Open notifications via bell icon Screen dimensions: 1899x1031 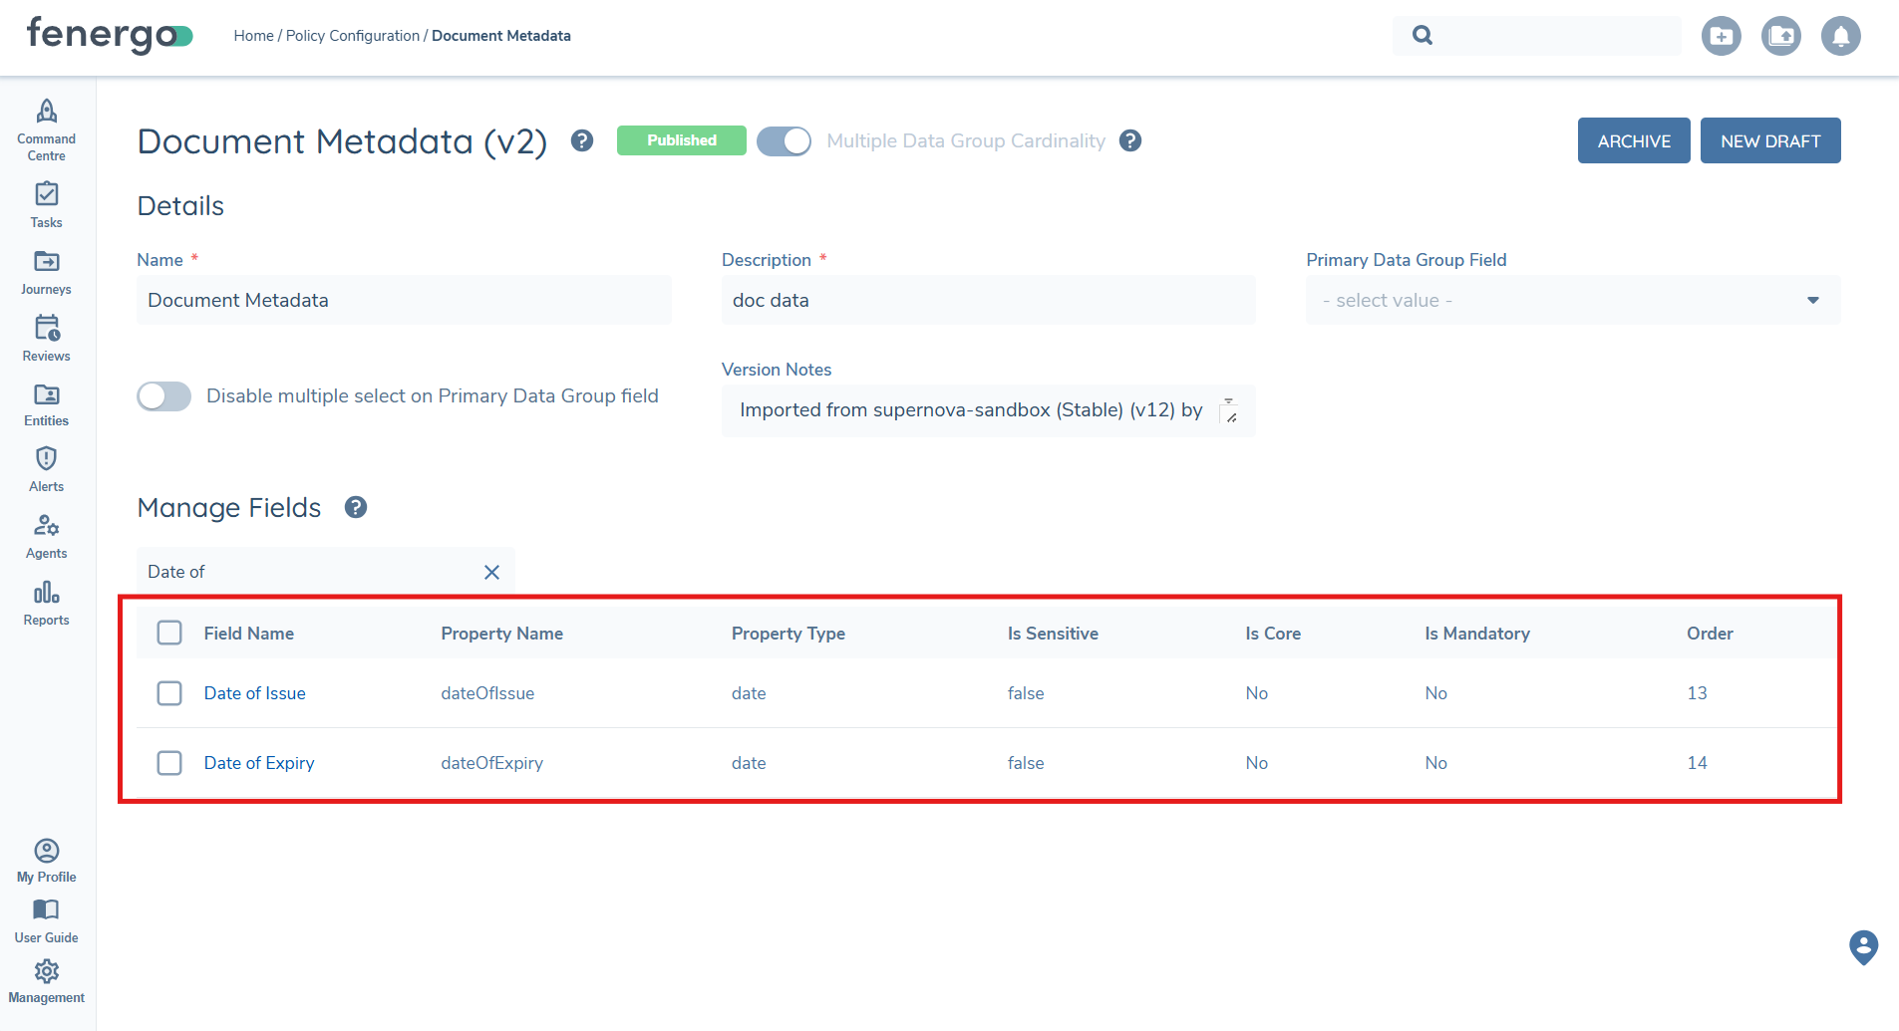coord(1841,36)
